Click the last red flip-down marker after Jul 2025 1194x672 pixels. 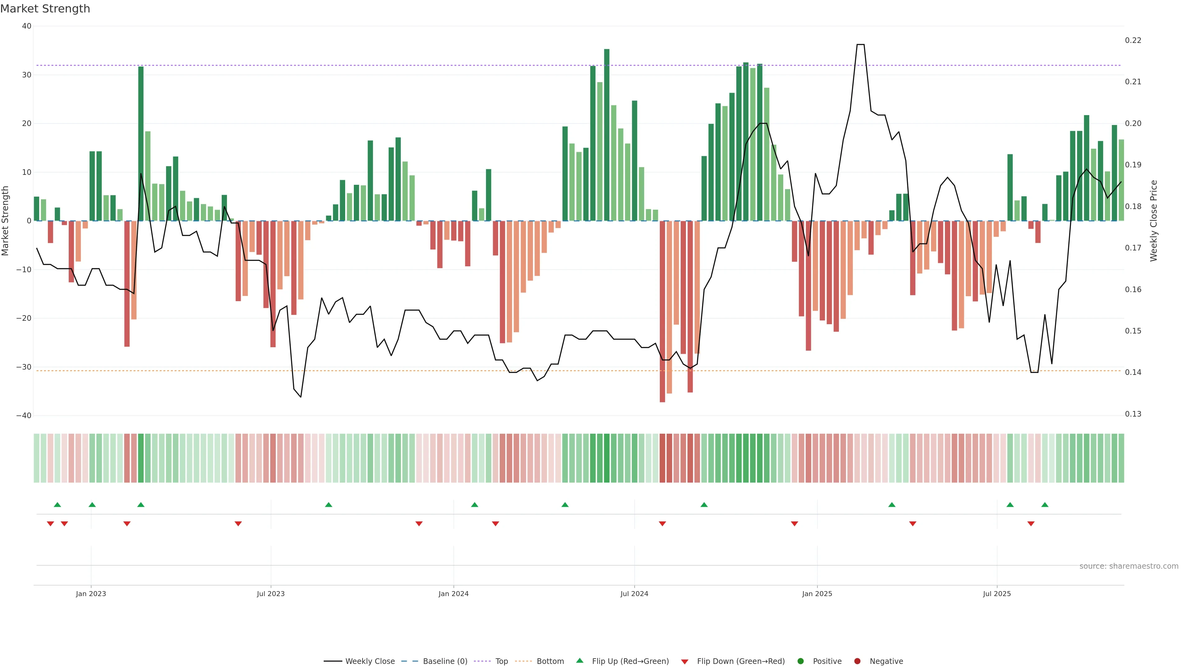[1031, 524]
